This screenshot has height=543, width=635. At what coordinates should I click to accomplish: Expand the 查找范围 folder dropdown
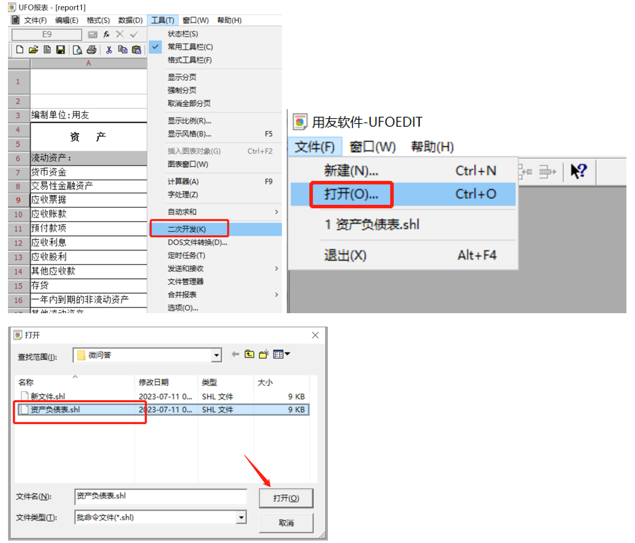click(x=216, y=355)
